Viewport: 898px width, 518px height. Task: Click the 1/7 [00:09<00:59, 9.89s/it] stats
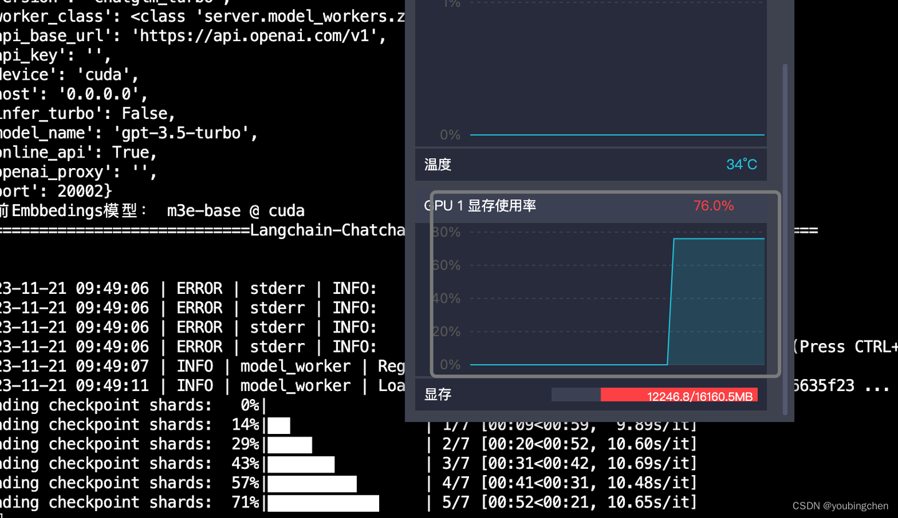(x=569, y=425)
